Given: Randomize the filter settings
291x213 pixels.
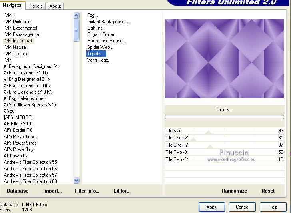Looking at the screenshot, I should [234, 191].
